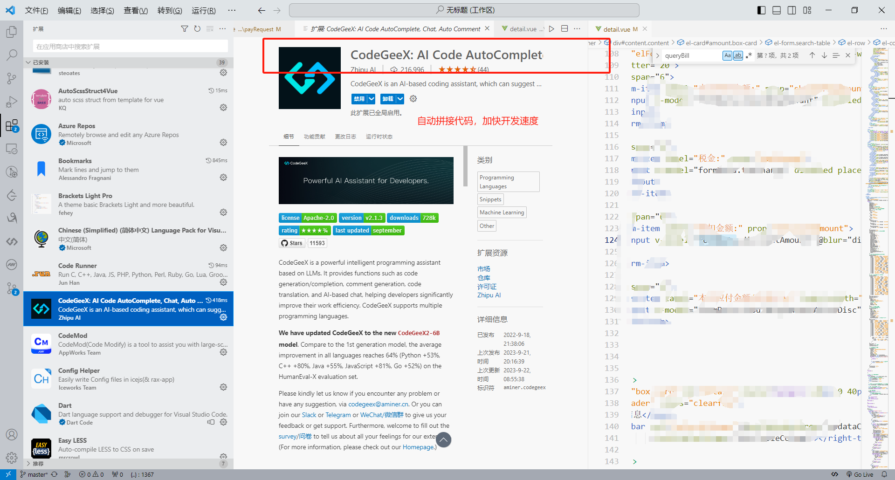This screenshot has width=895, height=480.
Task: Open the Source Control view
Action: tap(12, 78)
